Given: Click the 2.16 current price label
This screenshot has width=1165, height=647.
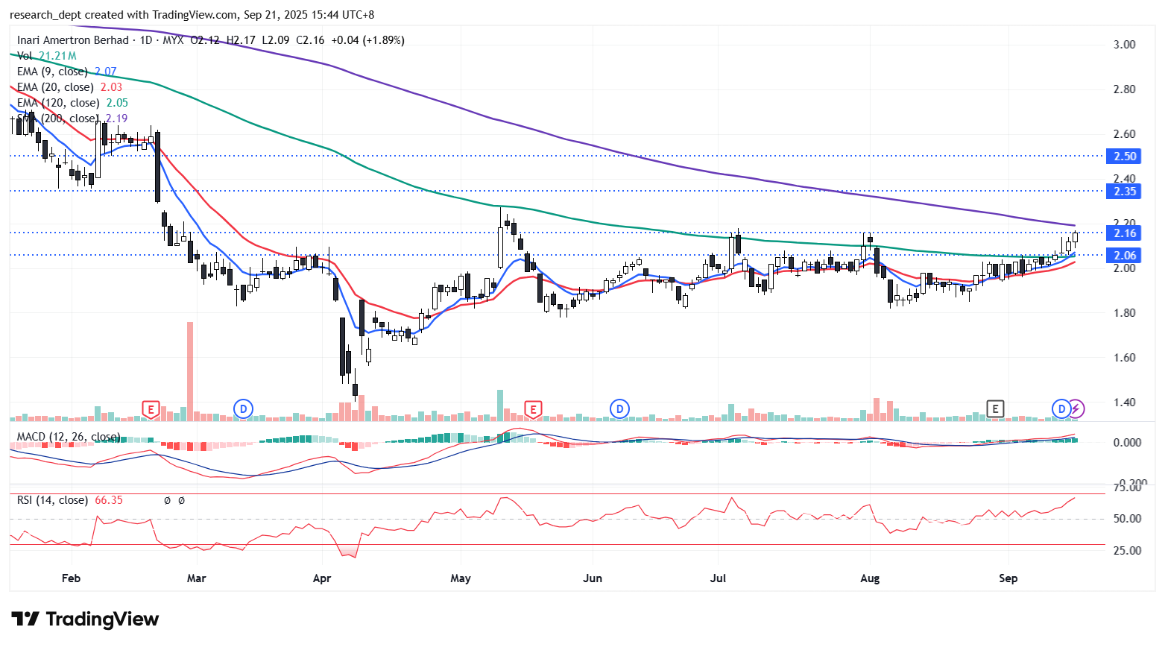Looking at the screenshot, I should [1124, 233].
